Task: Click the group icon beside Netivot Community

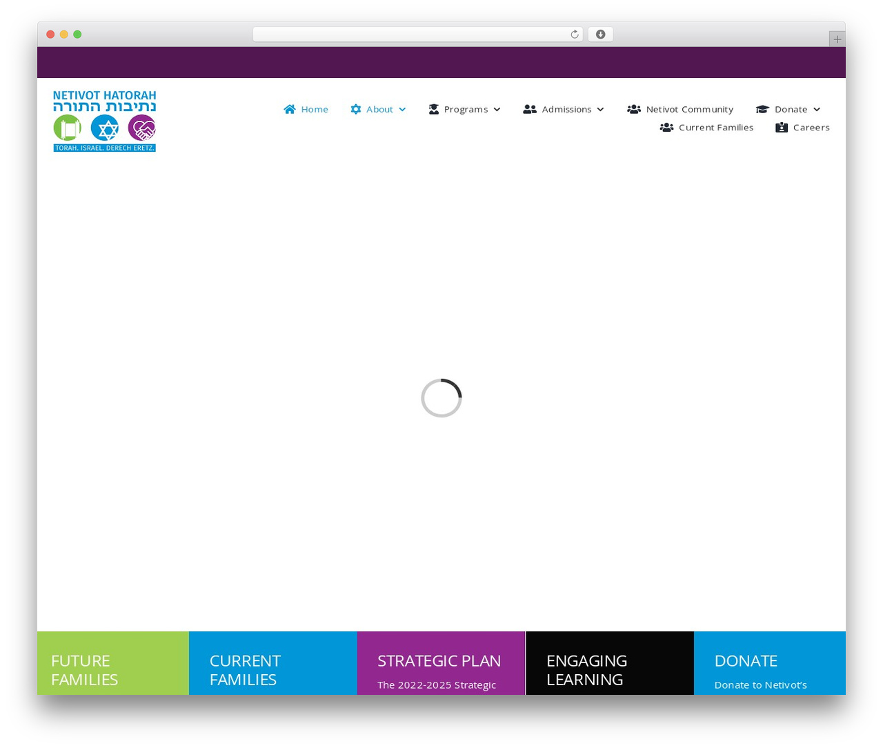Action: [634, 109]
